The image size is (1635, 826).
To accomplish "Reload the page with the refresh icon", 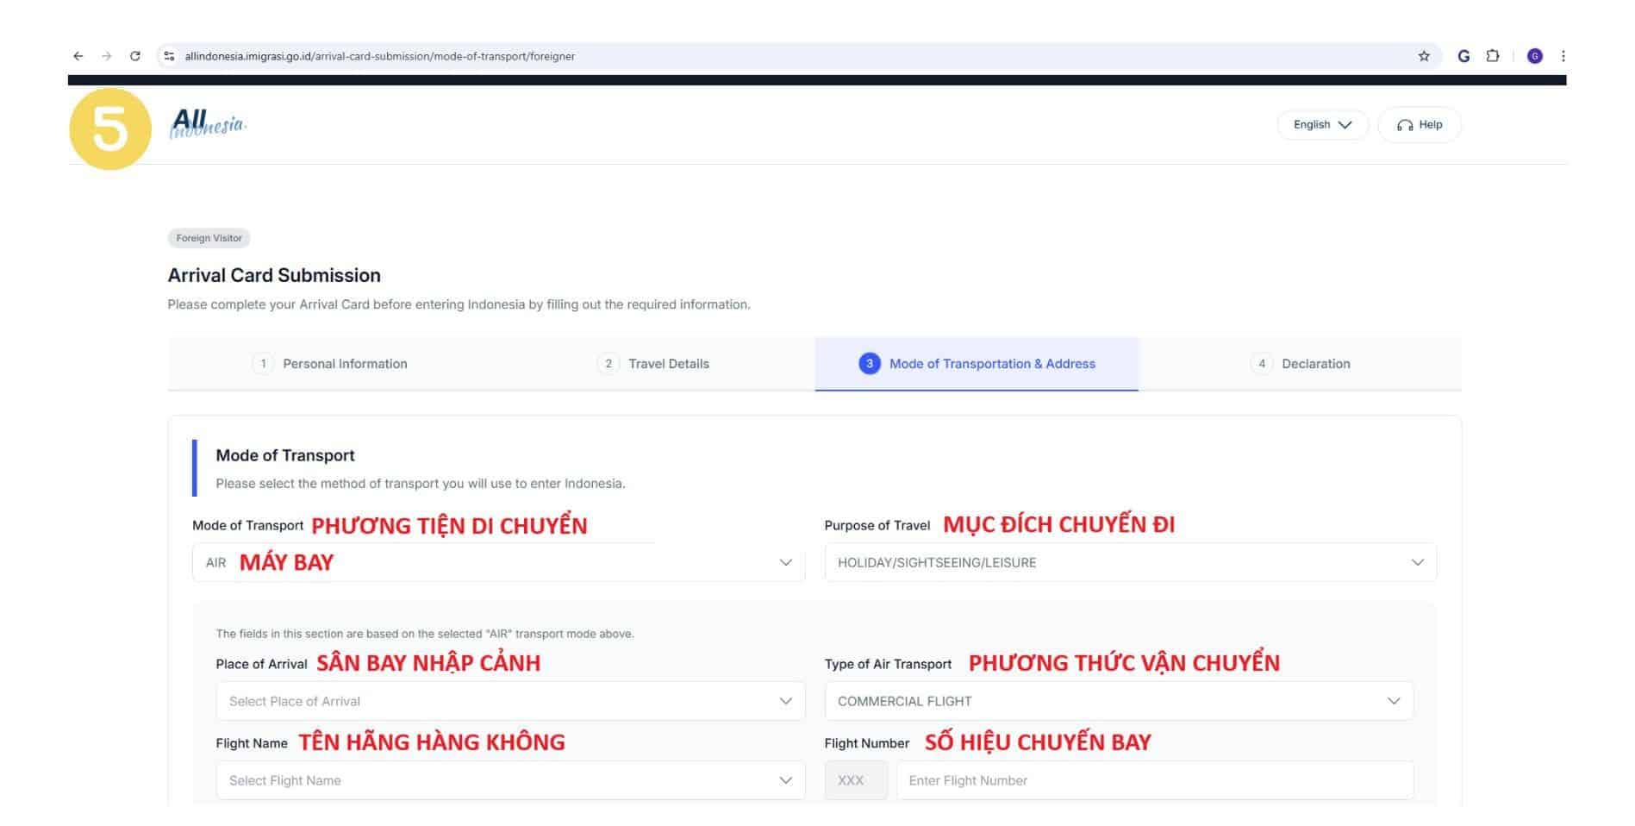I will point(135,56).
